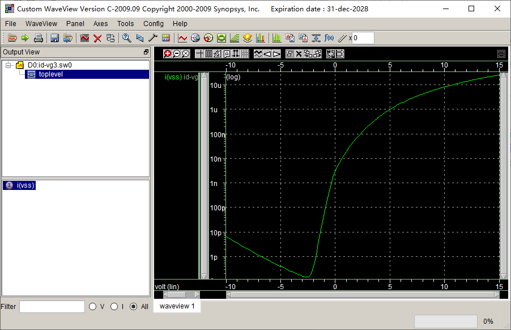Click the hammer tool icon
Viewport: 511px width, 330px height.
click(x=152, y=38)
